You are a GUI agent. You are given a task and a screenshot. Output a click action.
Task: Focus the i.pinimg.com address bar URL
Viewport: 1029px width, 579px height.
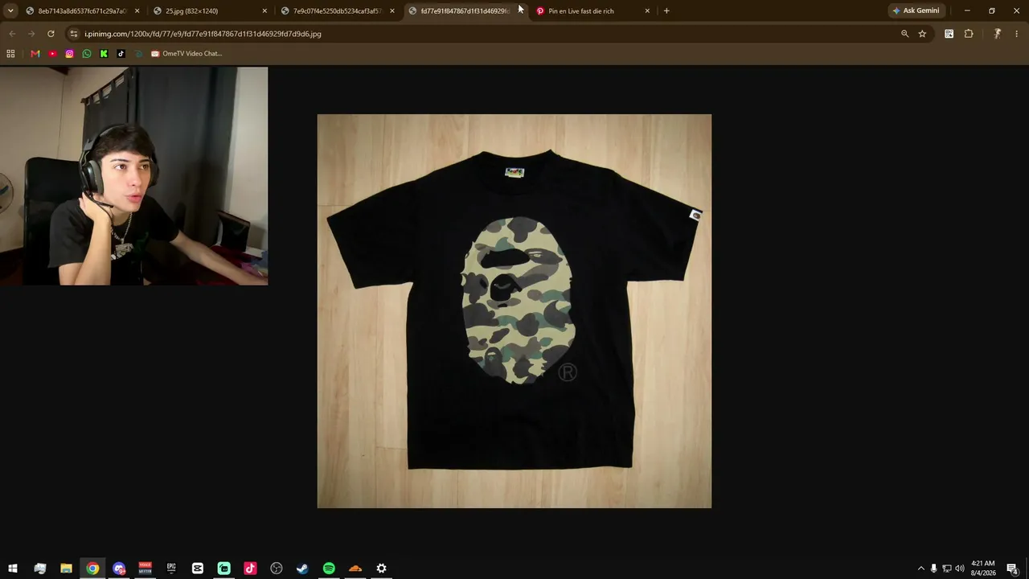coord(203,34)
